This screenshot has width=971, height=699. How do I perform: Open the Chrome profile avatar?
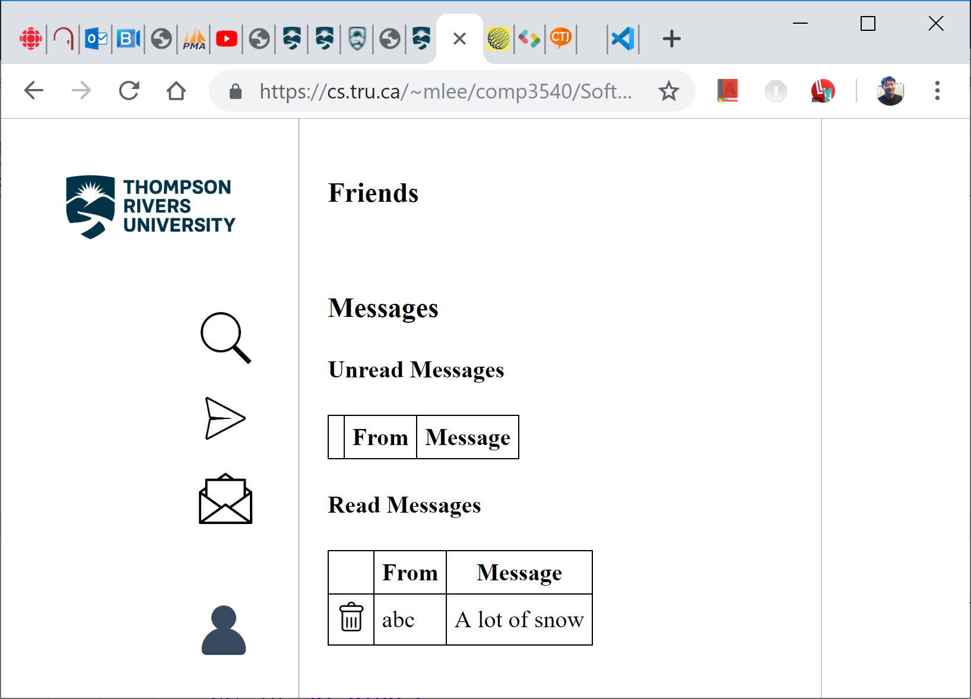pos(889,91)
